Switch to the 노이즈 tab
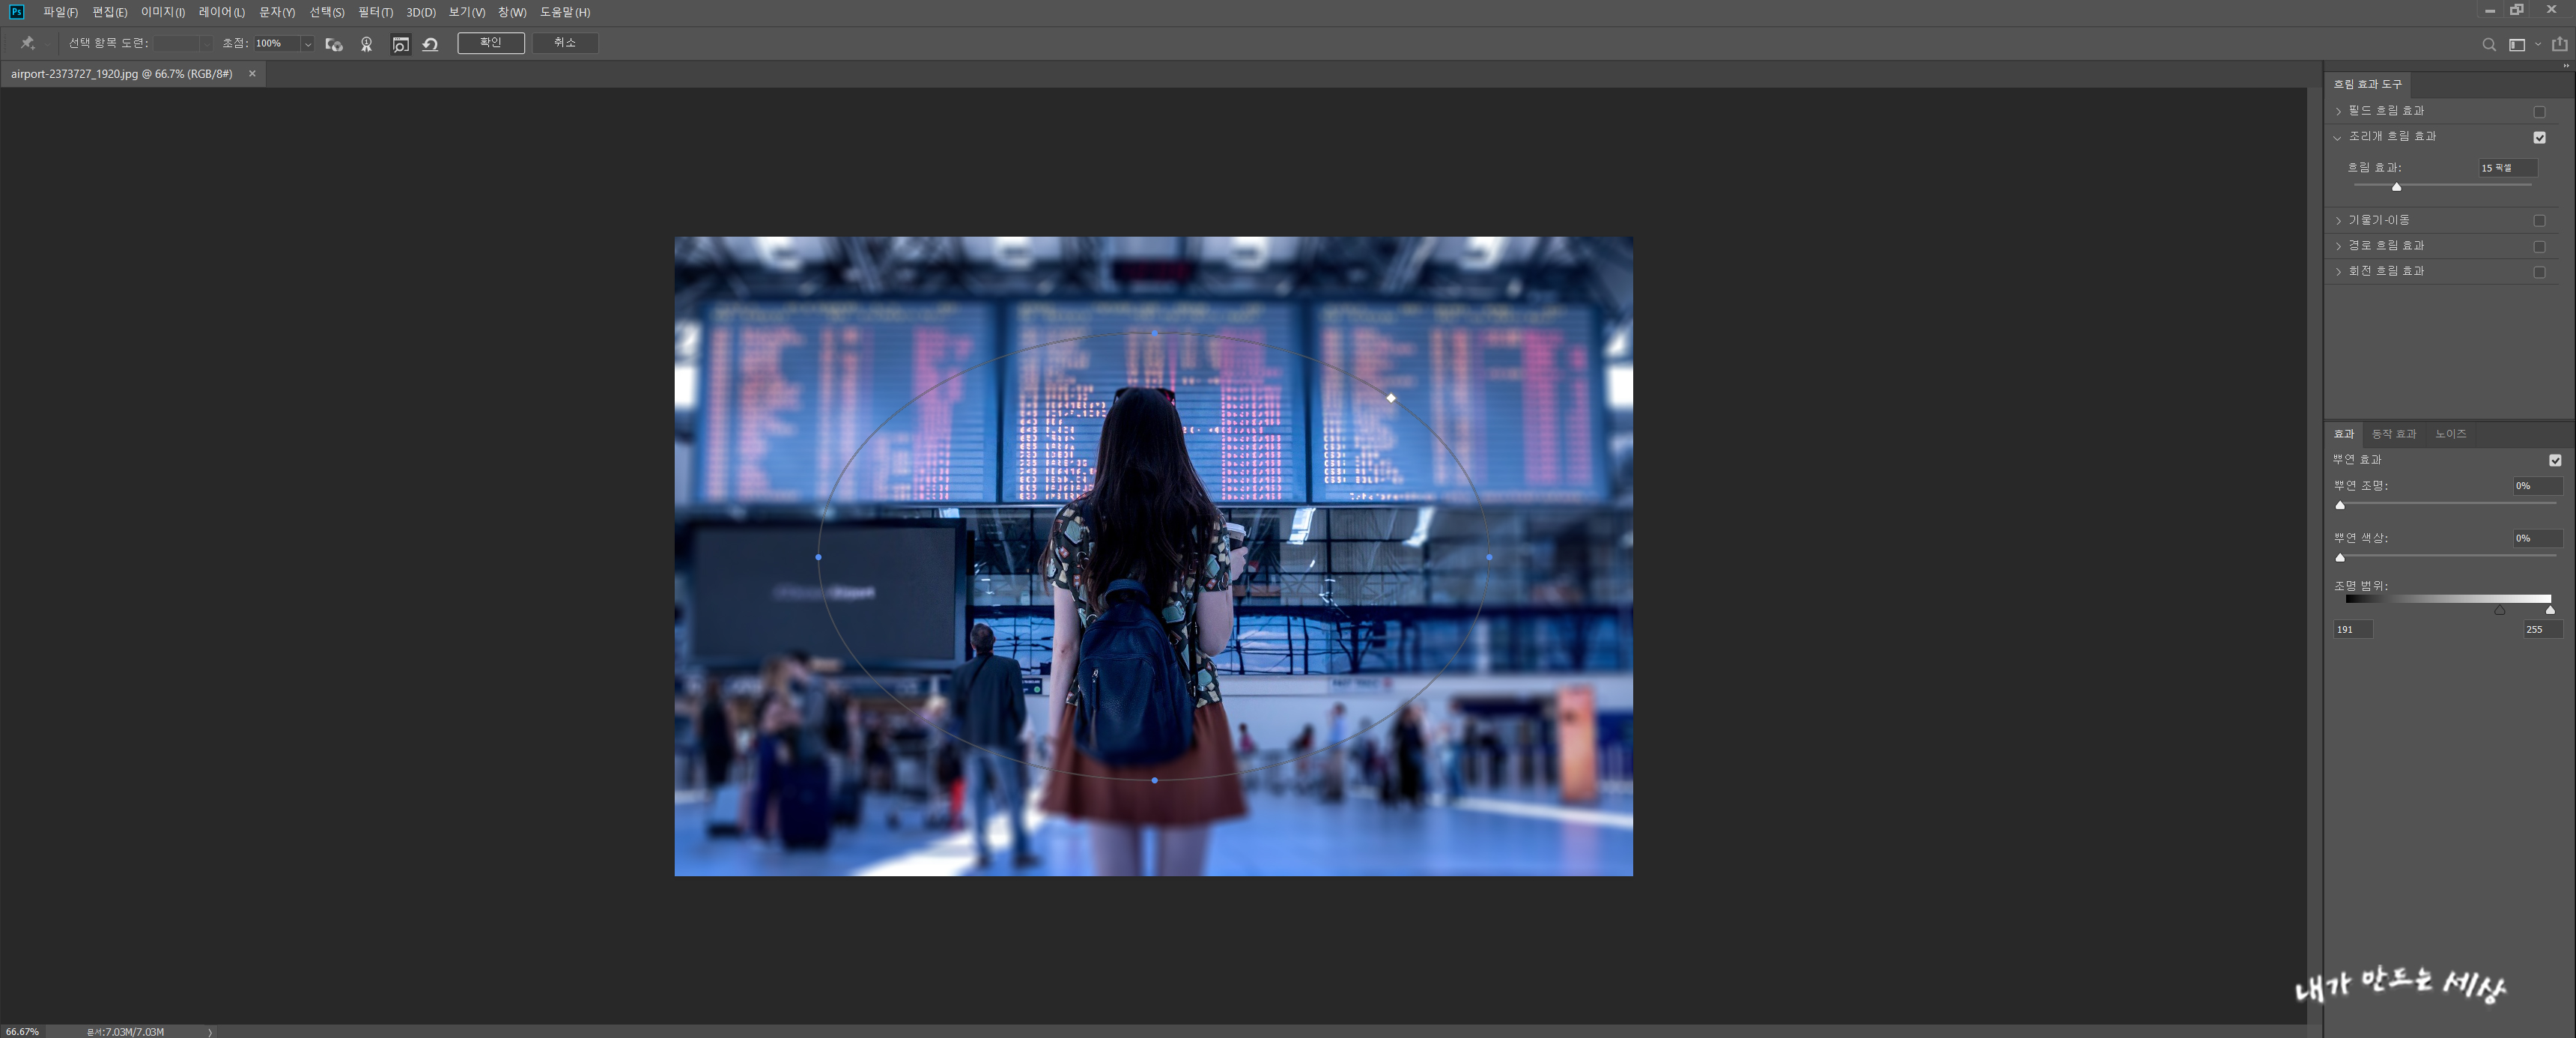This screenshot has width=2576, height=1038. point(2450,434)
